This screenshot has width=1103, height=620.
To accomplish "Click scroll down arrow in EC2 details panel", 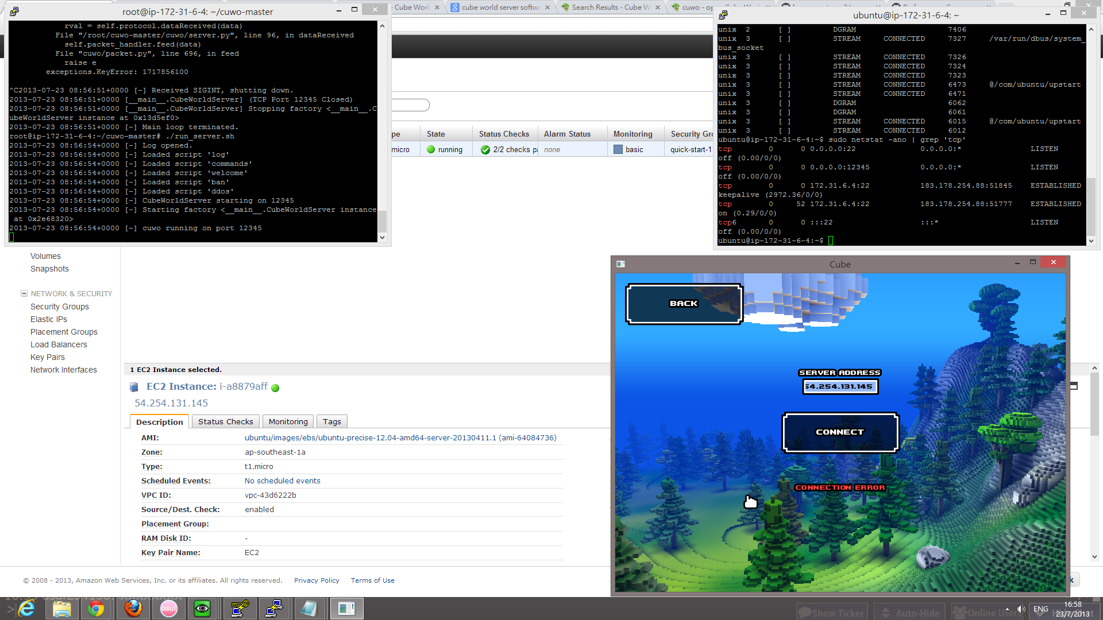I will tap(1094, 557).
